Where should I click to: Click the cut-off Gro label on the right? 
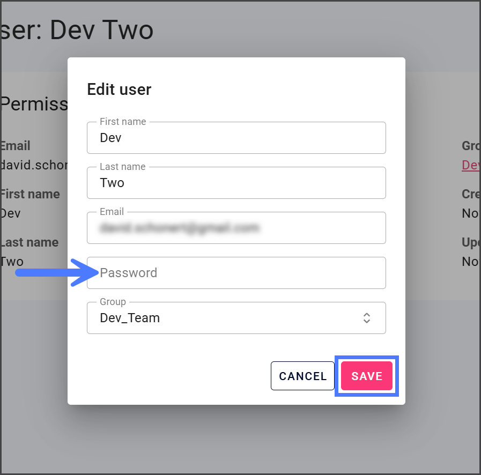click(x=471, y=146)
